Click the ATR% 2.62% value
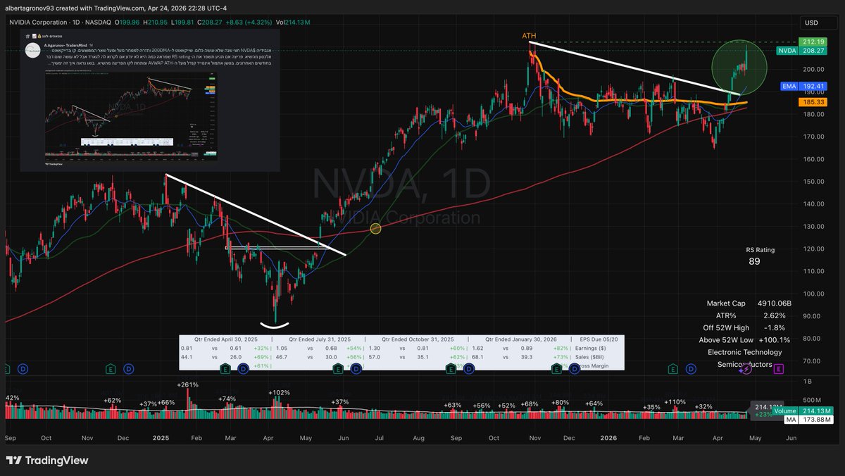 point(774,315)
